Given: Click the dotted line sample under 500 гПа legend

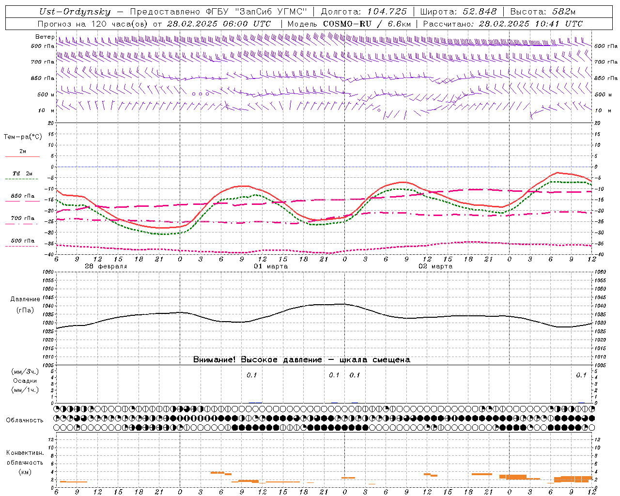Looking at the screenshot, I should (22, 247).
